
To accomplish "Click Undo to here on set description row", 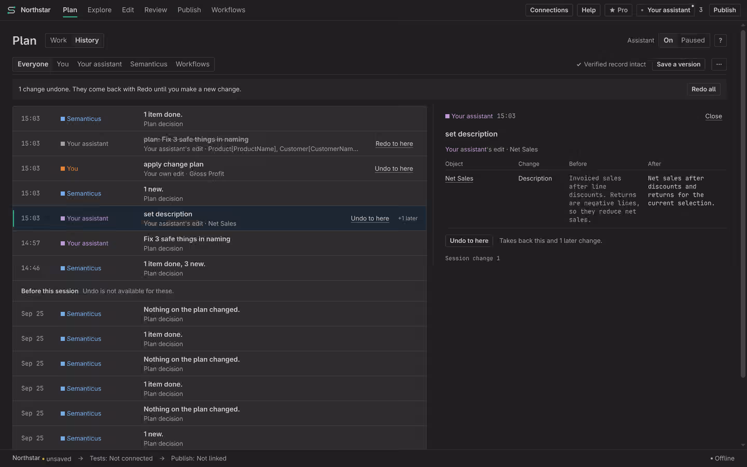I will coord(370,218).
